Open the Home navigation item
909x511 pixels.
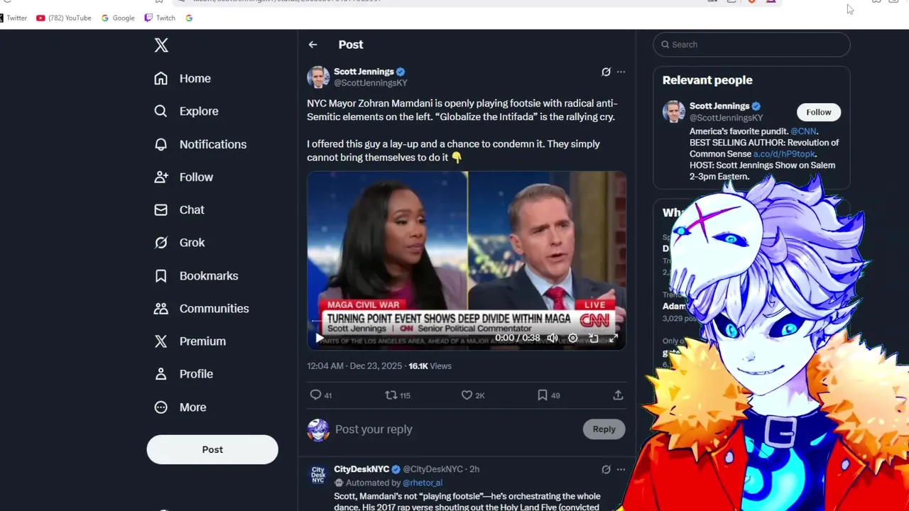183,78
